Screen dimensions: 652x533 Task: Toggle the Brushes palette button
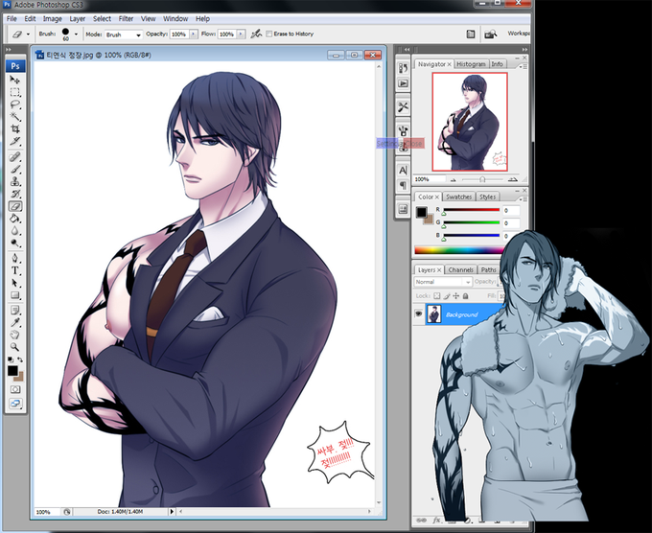(x=471, y=35)
